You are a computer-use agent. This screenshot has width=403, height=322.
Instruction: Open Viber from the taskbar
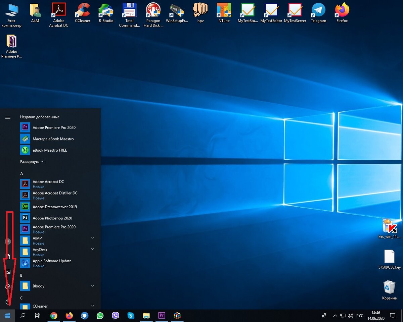pos(116,316)
